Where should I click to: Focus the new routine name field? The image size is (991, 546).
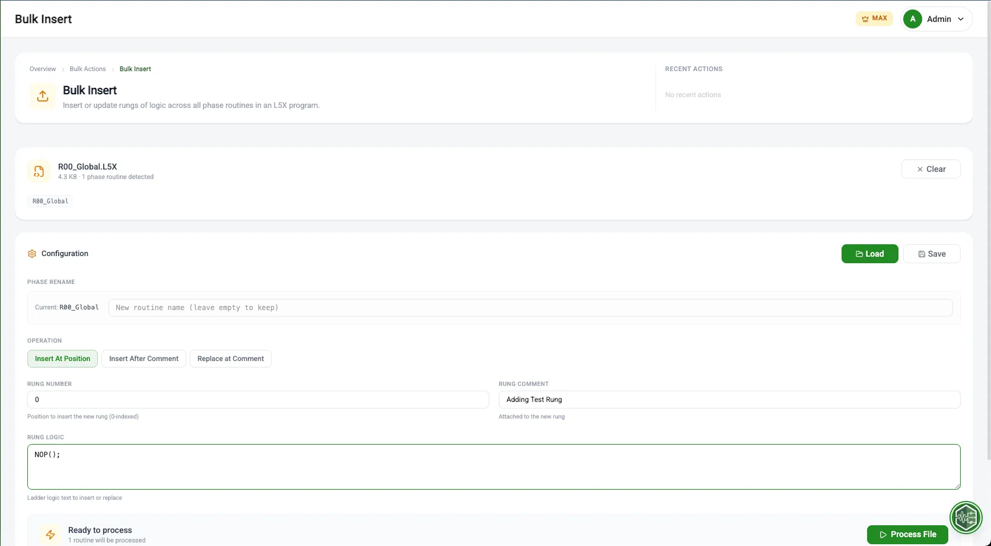click(531, 308)
